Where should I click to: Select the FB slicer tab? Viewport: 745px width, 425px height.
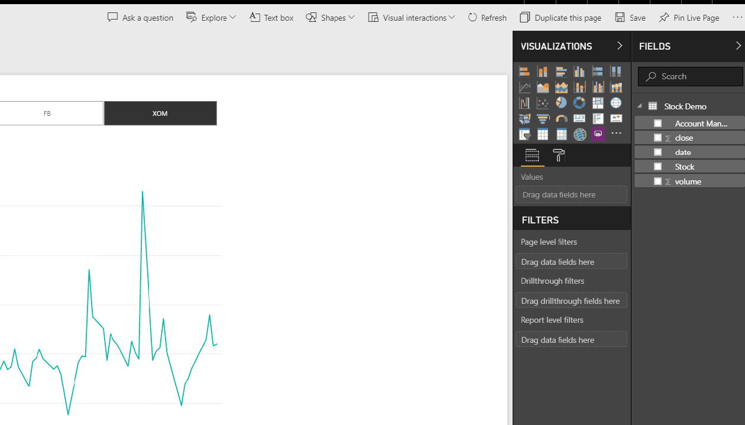pyautogui.click(x=47, y=113)
